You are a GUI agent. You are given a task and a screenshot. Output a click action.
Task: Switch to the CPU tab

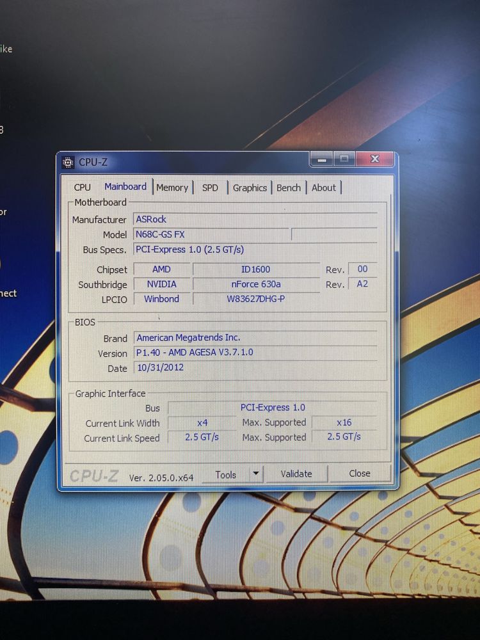[82, 188]
